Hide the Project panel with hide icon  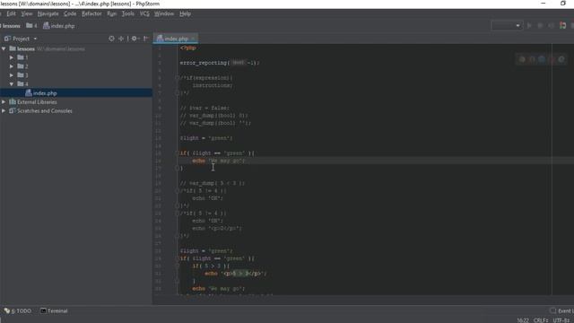point(145,39)
